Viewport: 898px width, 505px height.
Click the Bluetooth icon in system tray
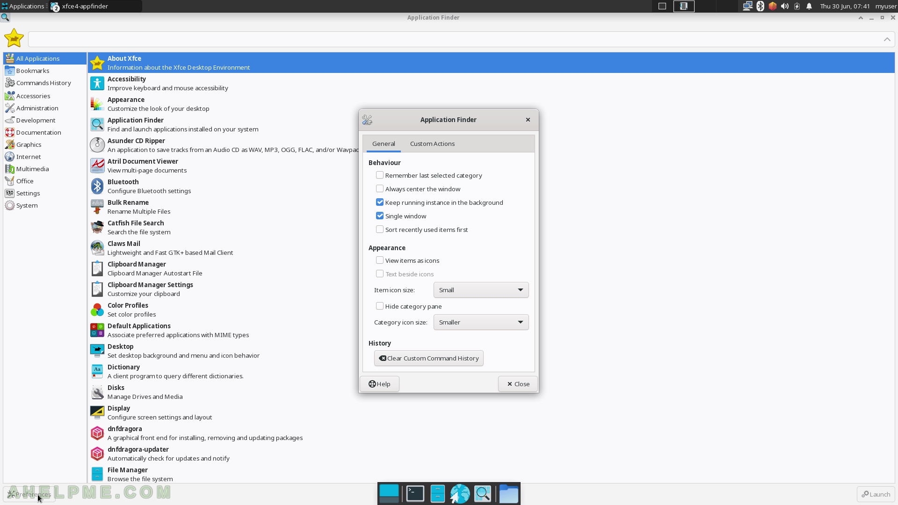coord(760,6)
